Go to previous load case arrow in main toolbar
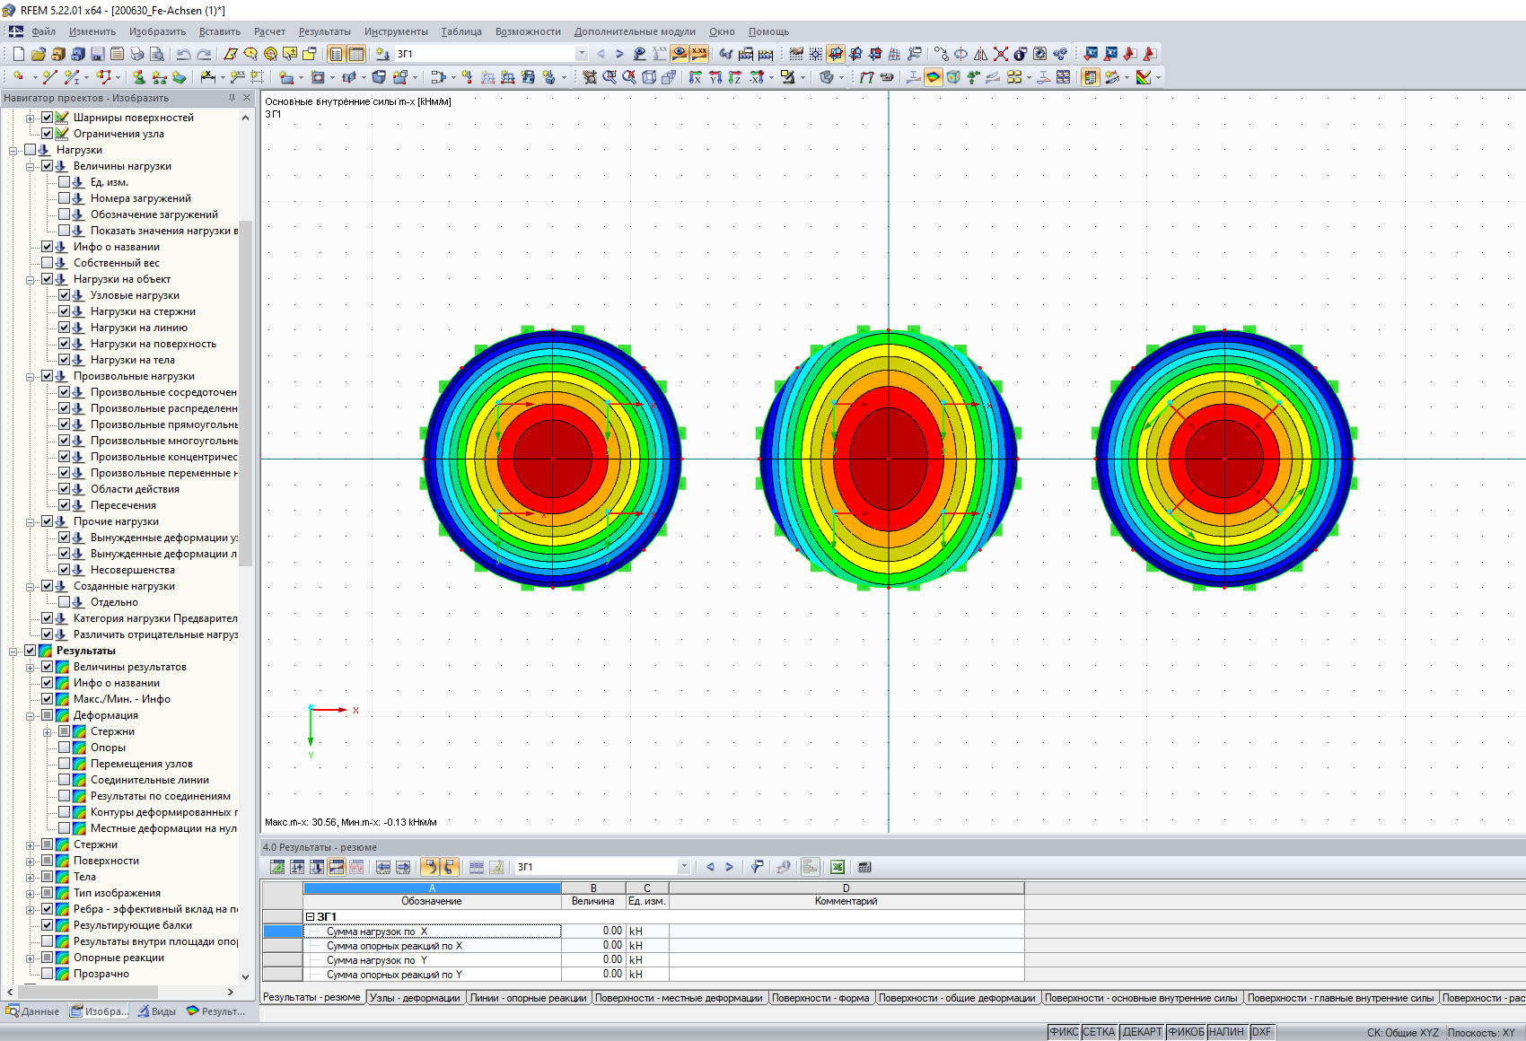 601,54
